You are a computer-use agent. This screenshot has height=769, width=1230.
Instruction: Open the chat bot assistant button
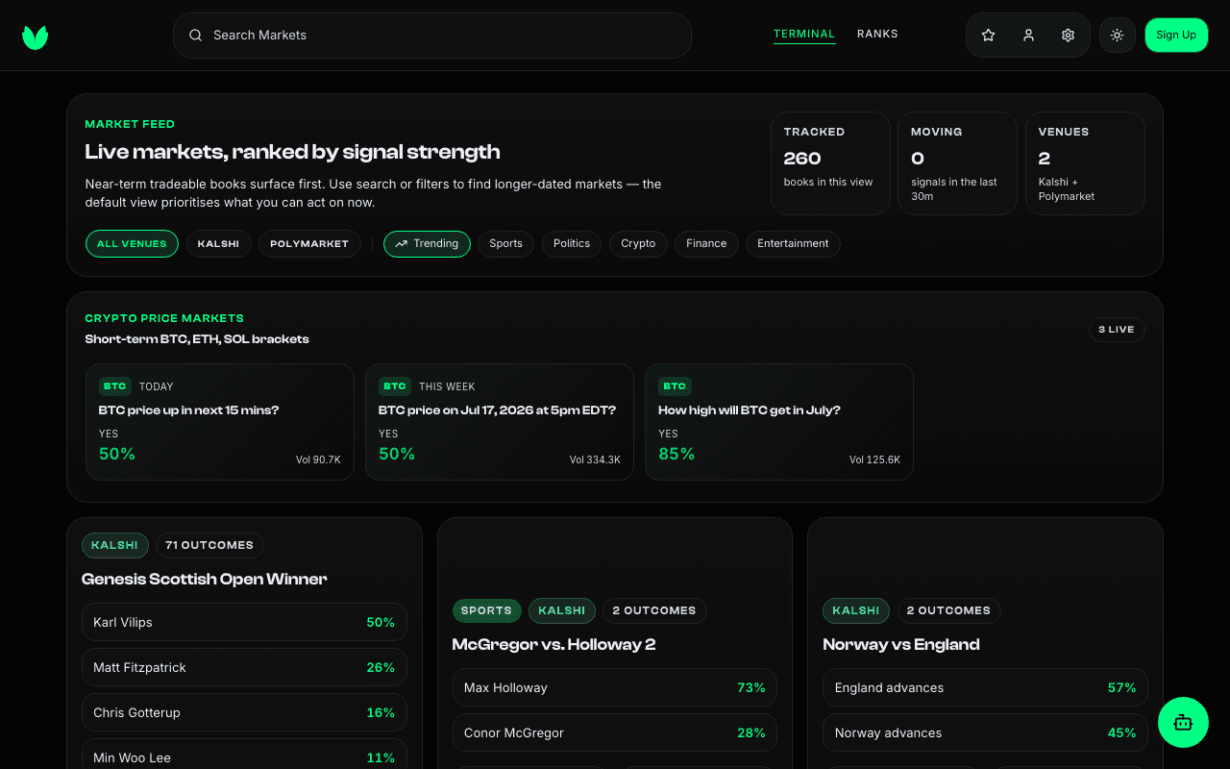tap(1183, 722)
